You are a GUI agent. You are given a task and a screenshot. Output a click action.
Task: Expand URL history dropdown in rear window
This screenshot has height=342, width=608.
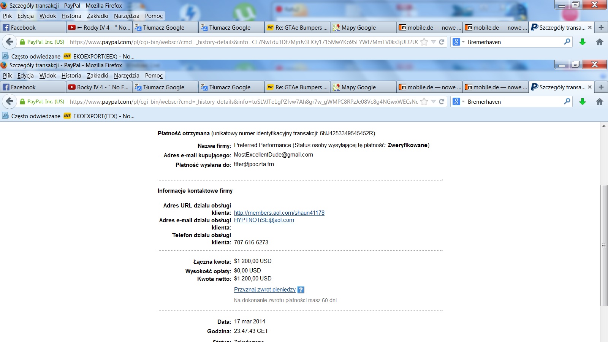433,42
